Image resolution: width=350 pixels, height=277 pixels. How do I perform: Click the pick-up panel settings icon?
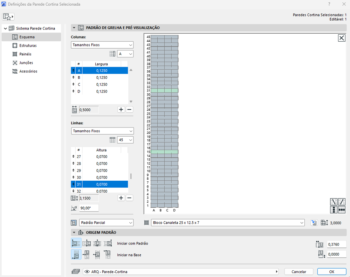pos(314,223)
